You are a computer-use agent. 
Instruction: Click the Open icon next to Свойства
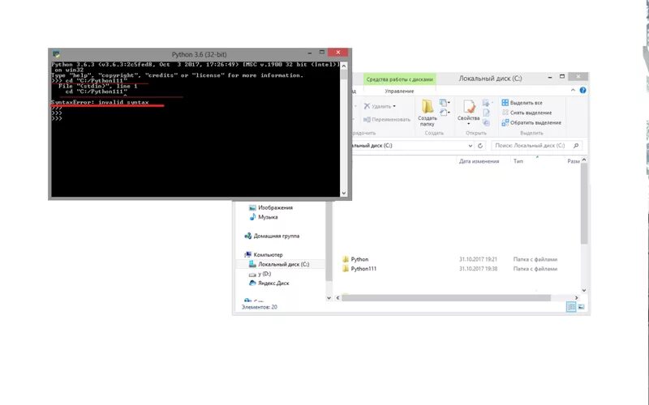487,103
